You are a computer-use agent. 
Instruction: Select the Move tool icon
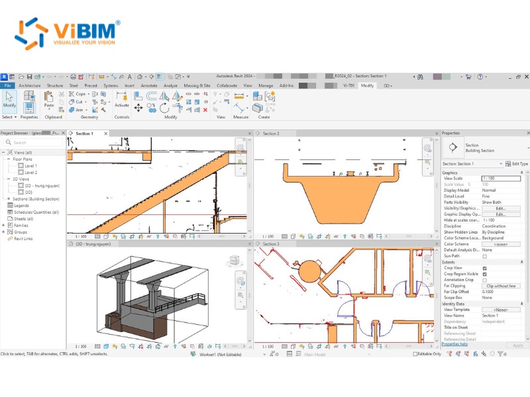[x=138, y=108]
